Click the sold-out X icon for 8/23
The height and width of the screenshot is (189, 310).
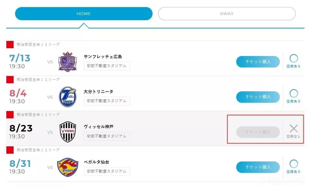pos(294,129)
